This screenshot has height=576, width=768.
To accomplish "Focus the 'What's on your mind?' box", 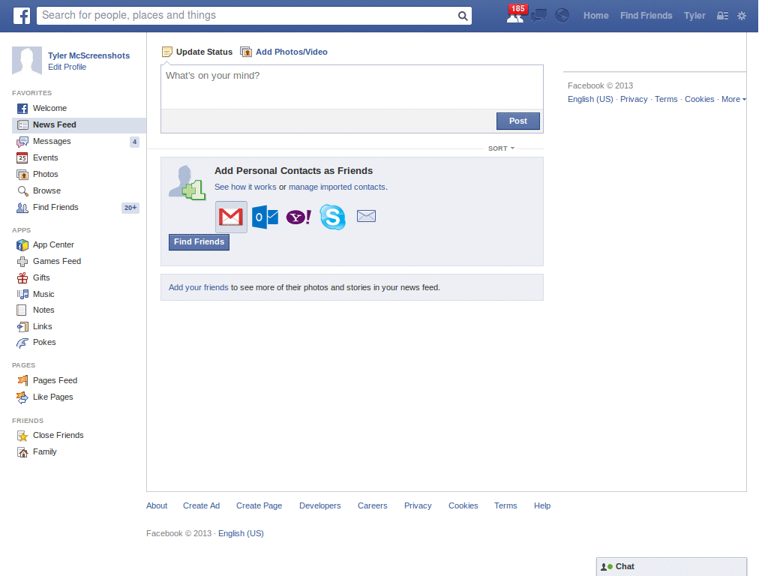I will coord(352,87).
